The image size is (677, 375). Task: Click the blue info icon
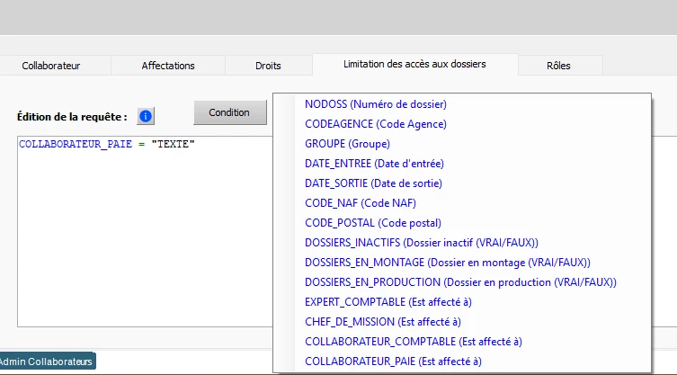coord(146,116)
